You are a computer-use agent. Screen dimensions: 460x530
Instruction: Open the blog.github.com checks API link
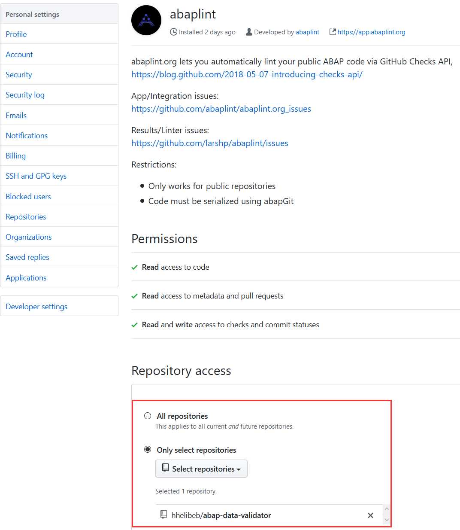[247, 74]
